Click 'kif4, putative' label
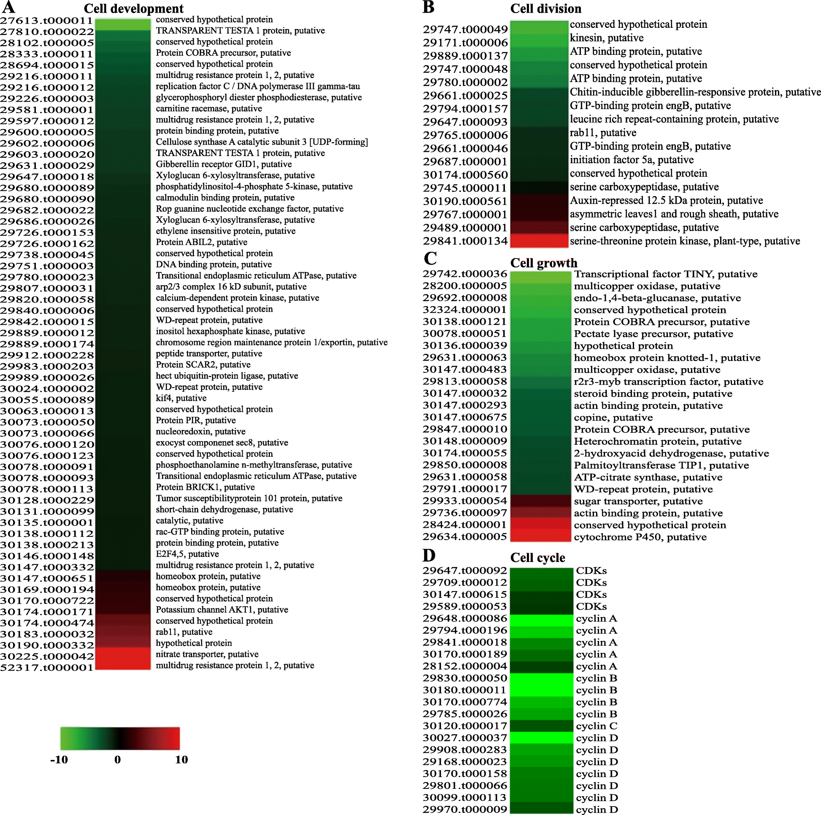 (181, 398)
